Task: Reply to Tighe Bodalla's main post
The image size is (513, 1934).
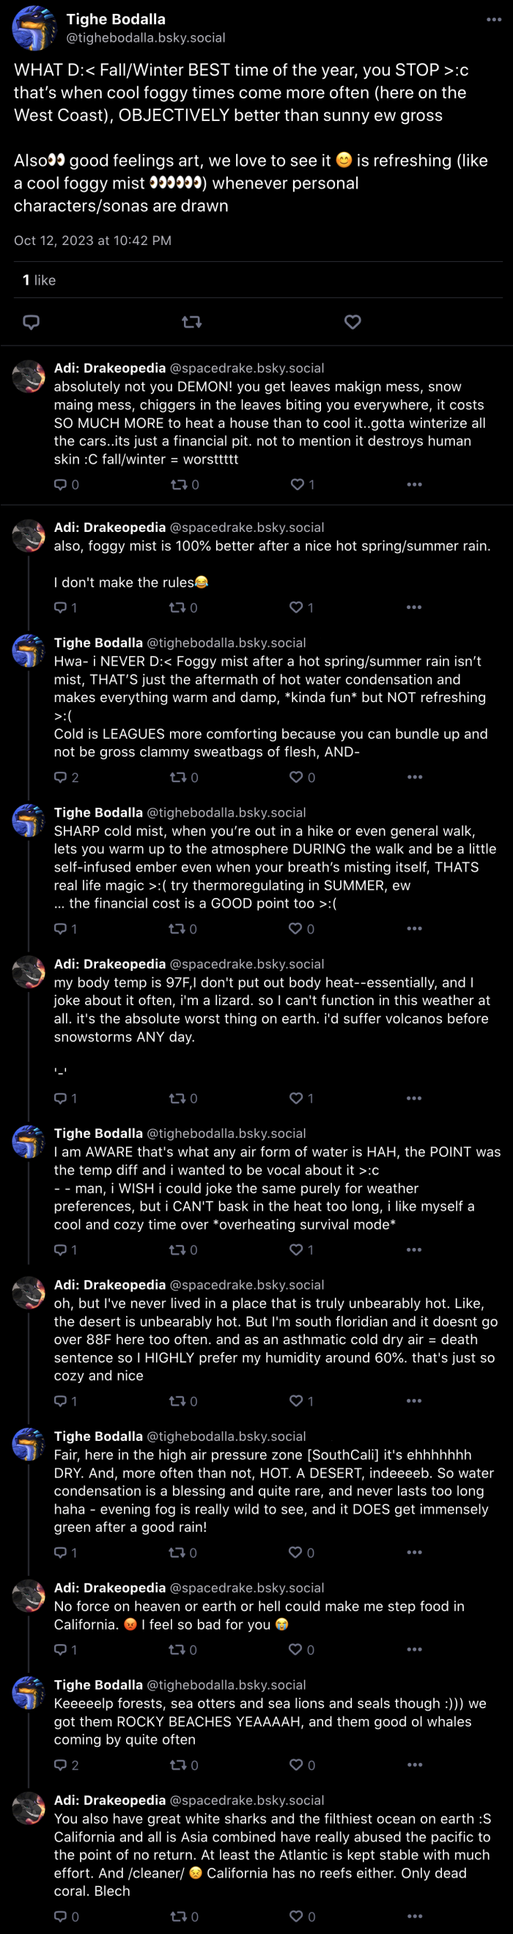Action: (31, 322)
